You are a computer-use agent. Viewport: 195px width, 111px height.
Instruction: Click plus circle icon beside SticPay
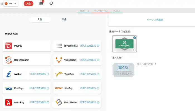[98, 88]
